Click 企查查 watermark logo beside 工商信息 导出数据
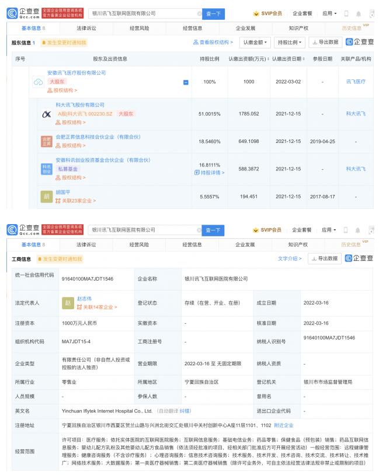 coord(359,259)
